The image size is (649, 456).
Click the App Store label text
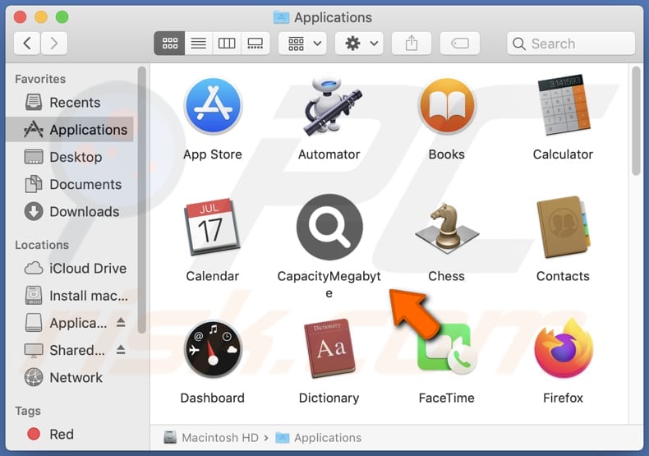[213, 154]
